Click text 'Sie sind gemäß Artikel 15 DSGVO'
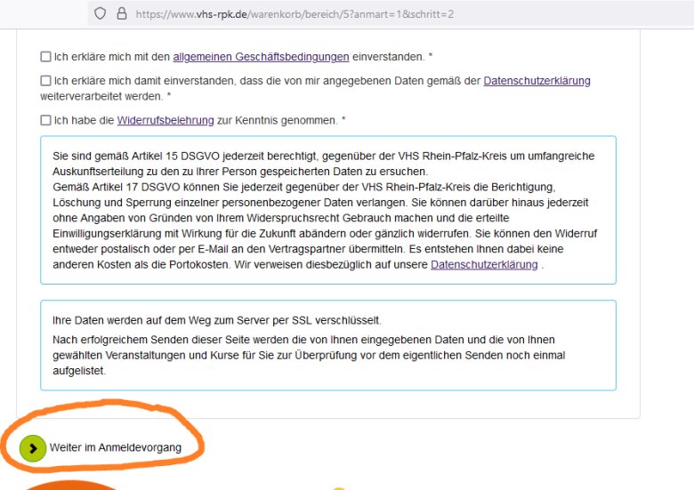Viewport: 694px width, 490px height. coord(136,157)
